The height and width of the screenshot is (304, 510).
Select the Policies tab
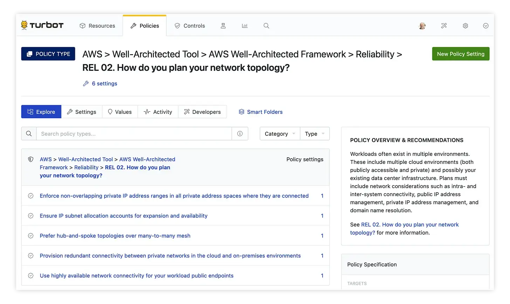coord(145,26)
